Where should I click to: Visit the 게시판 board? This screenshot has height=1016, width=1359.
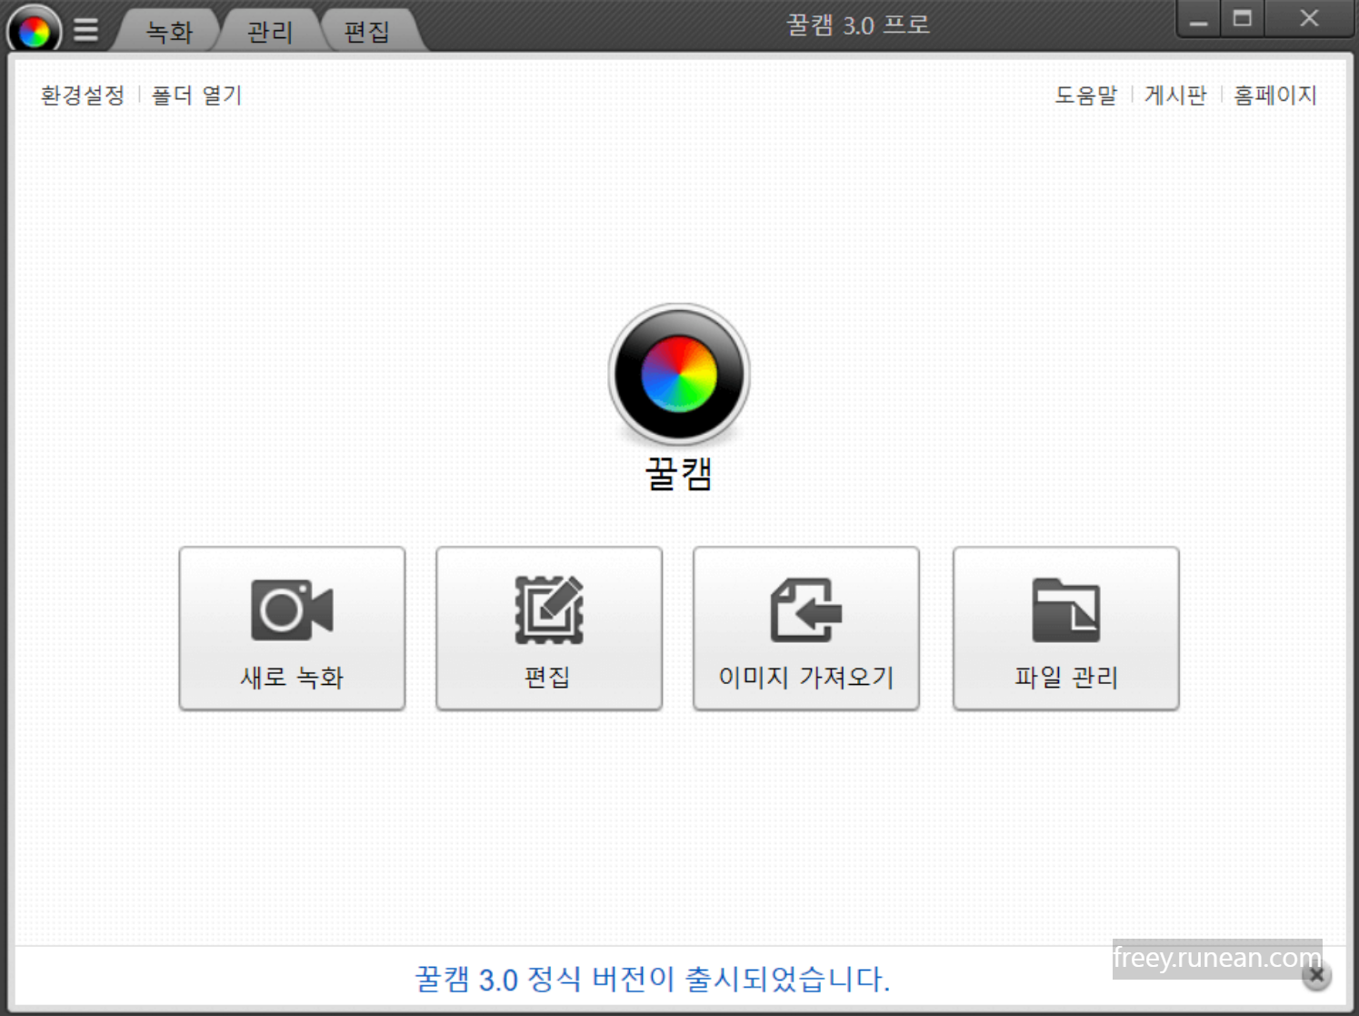[x=1174, y=95]
